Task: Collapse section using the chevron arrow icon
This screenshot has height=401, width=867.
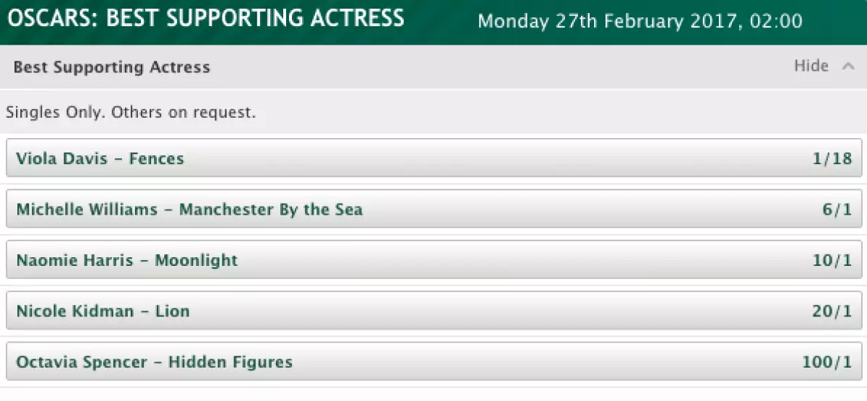Action: coord(847,66)
